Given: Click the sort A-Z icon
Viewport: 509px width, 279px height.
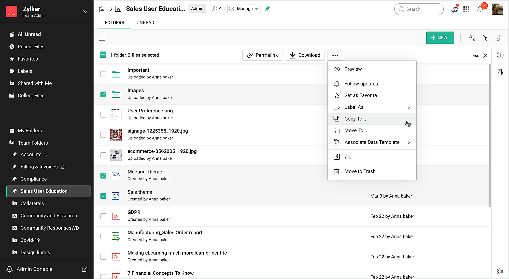Looking at the screenshot, I should (x=472, y=38).
